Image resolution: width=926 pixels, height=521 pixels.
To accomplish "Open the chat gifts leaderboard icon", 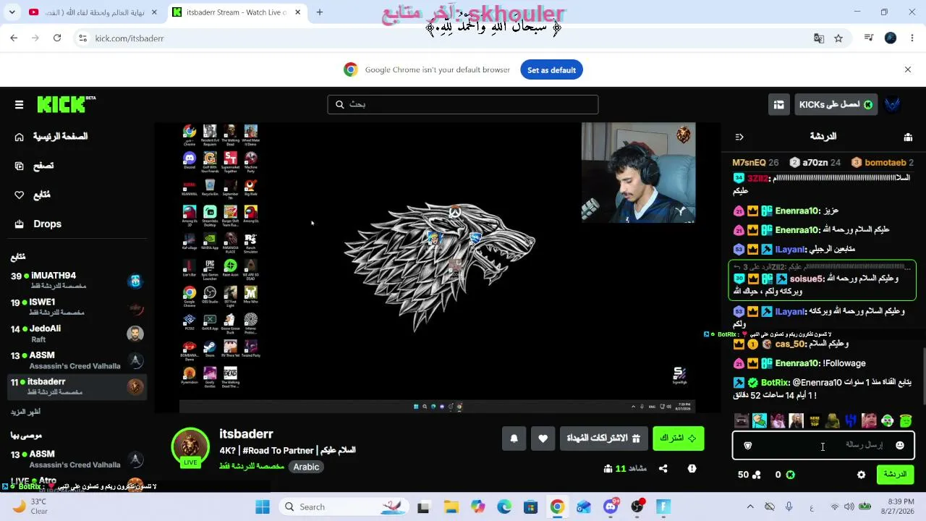I will pyautogui.click(x=908, y=137).
